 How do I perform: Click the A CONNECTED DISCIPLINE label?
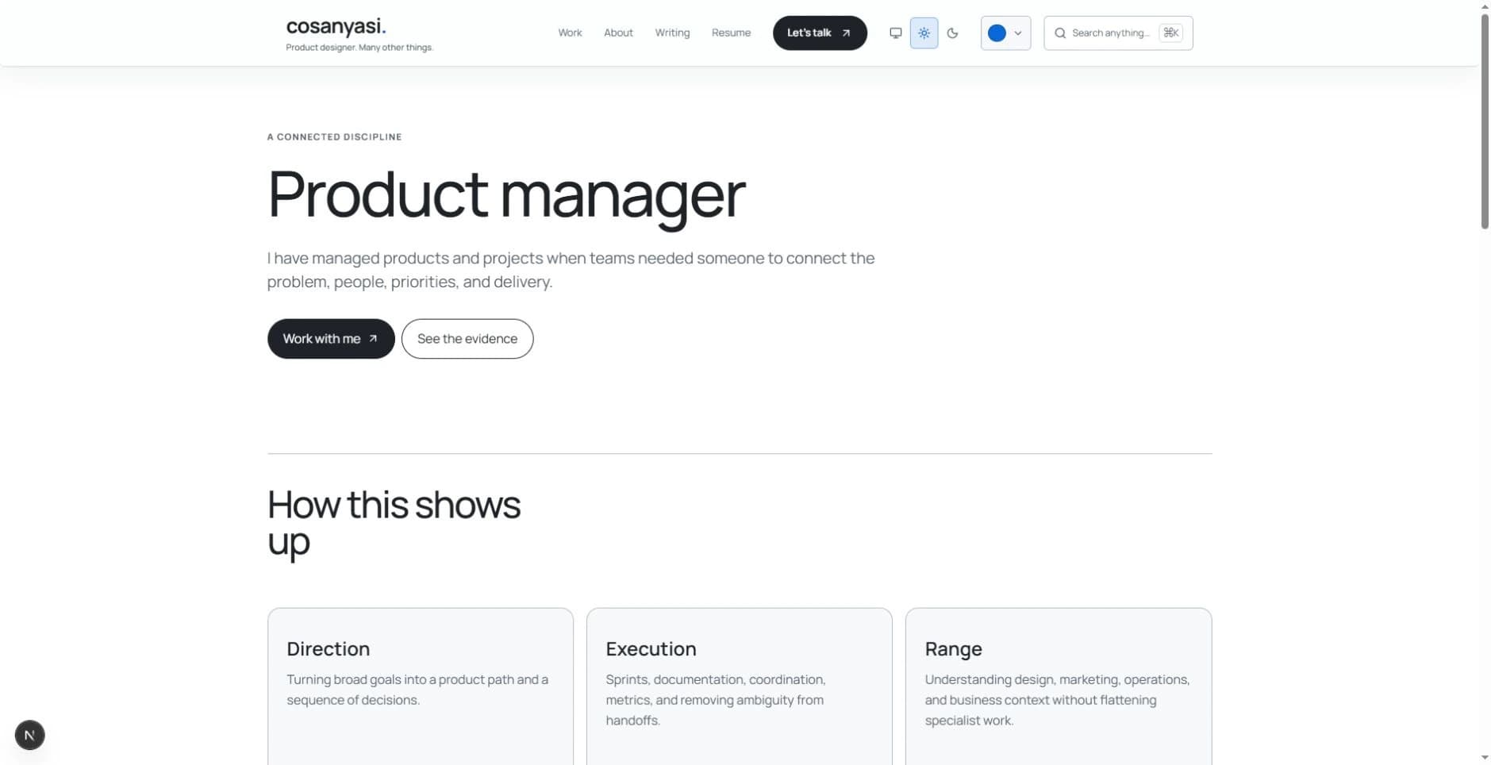334,137
